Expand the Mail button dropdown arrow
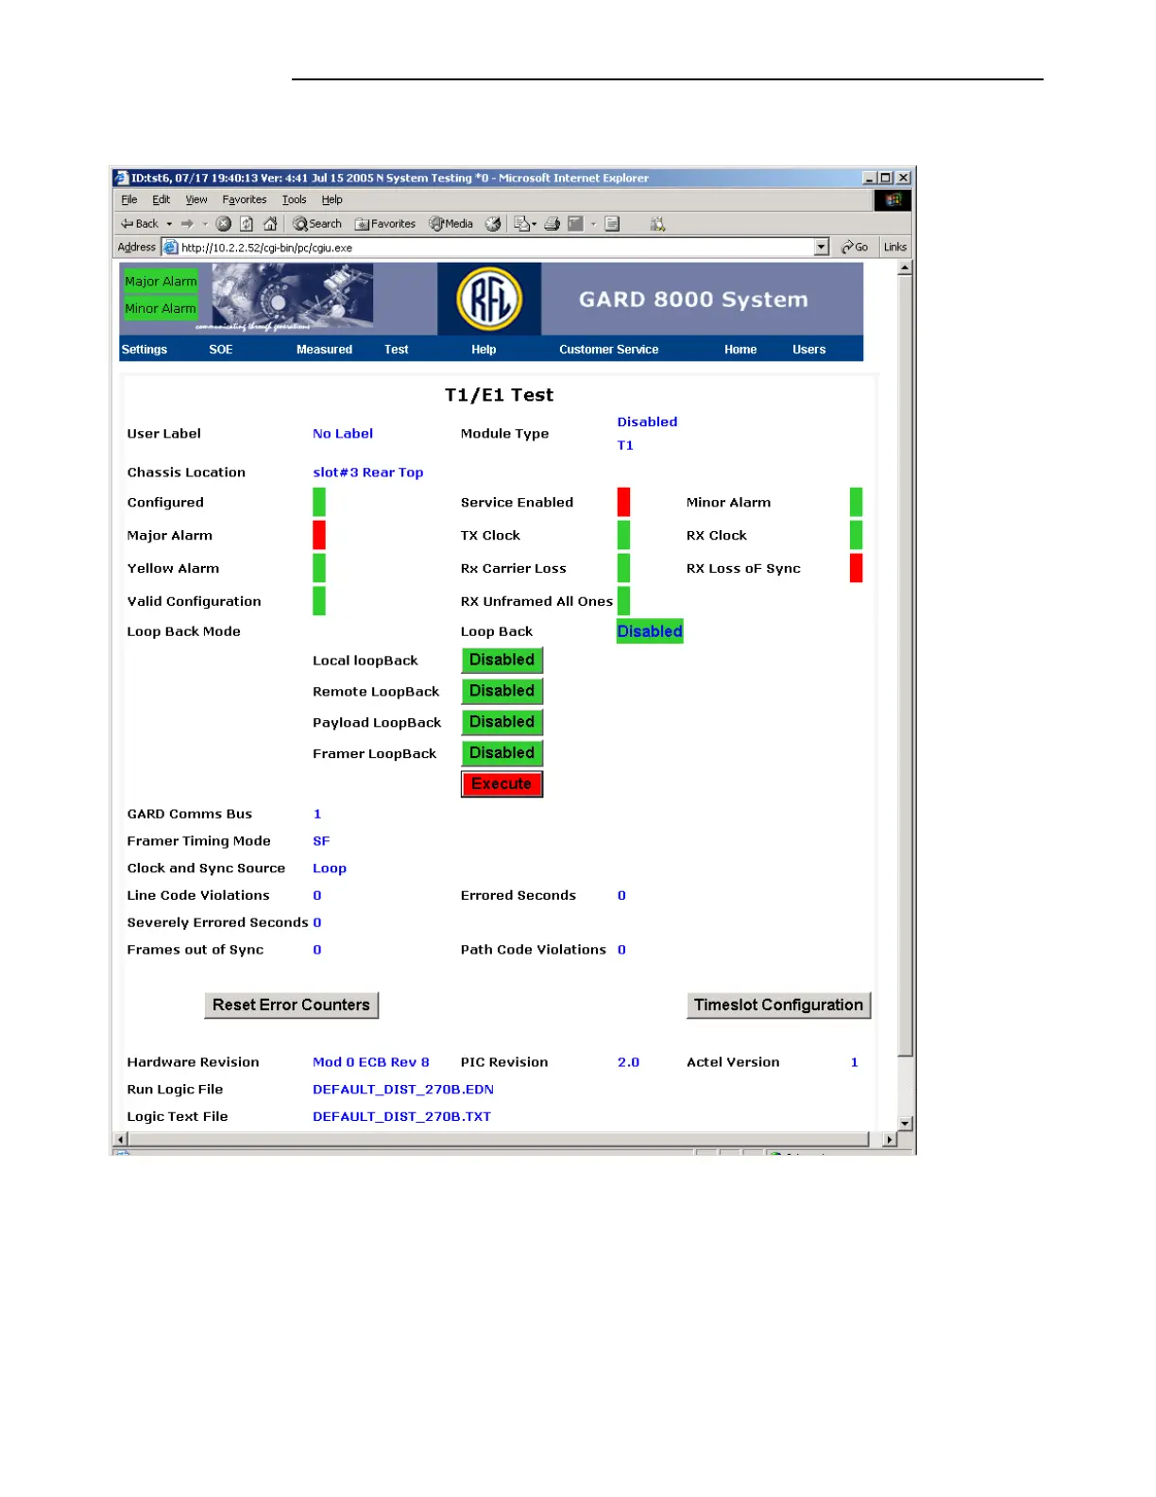This screenshot has width=1156, height=1497. (535, 224)
